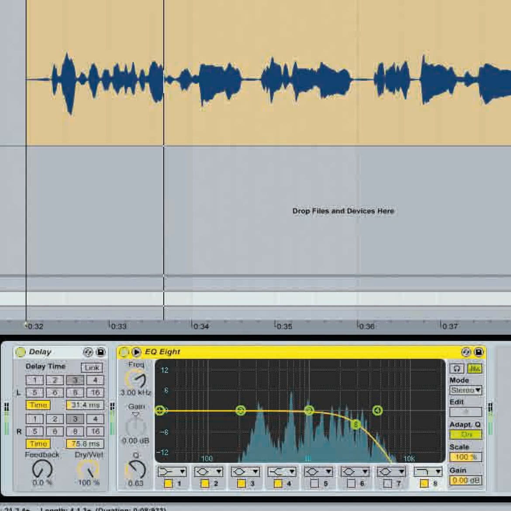The height and width of the screenshot is (511, 511).
Task: Toggle the EQ spectrum analyzer display button
Action: click(474, 369)
